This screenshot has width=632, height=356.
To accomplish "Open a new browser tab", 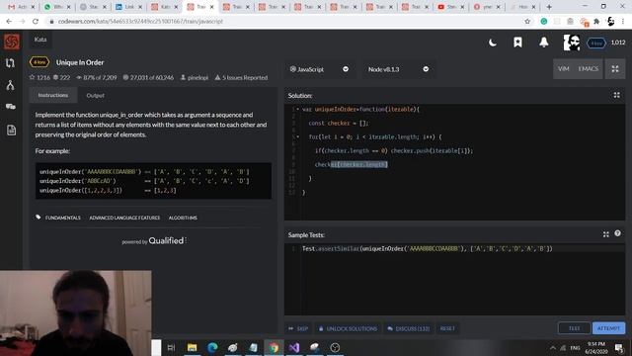I will click(x=549, y=7).
